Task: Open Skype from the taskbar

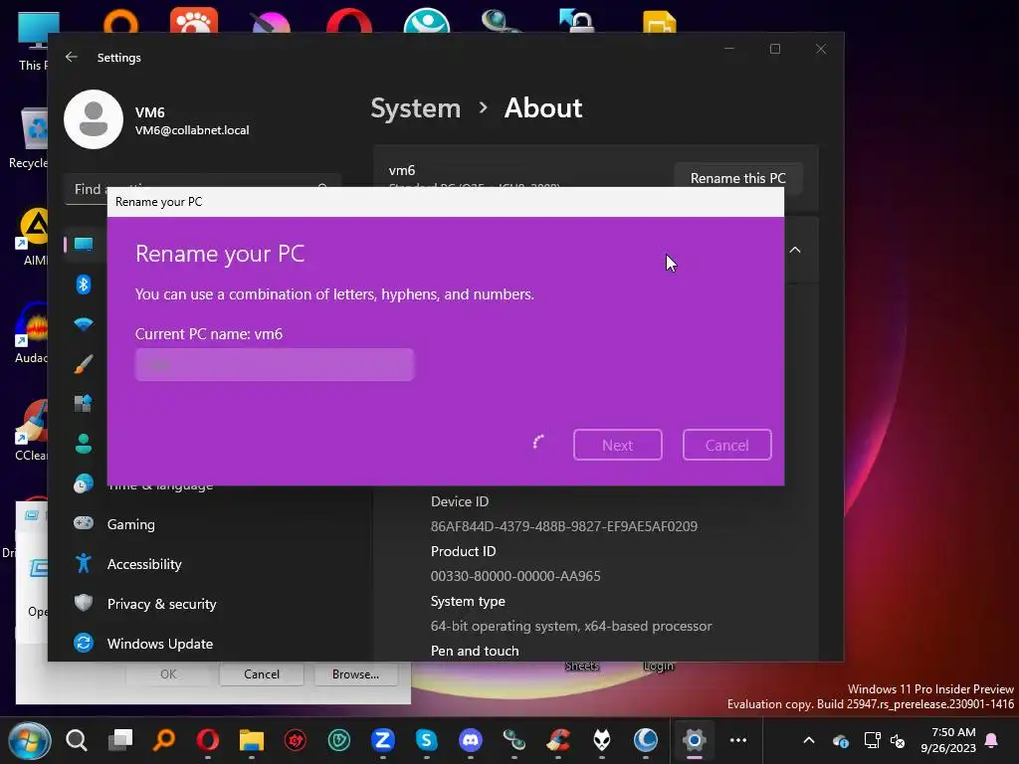Action: click(426, 740)
